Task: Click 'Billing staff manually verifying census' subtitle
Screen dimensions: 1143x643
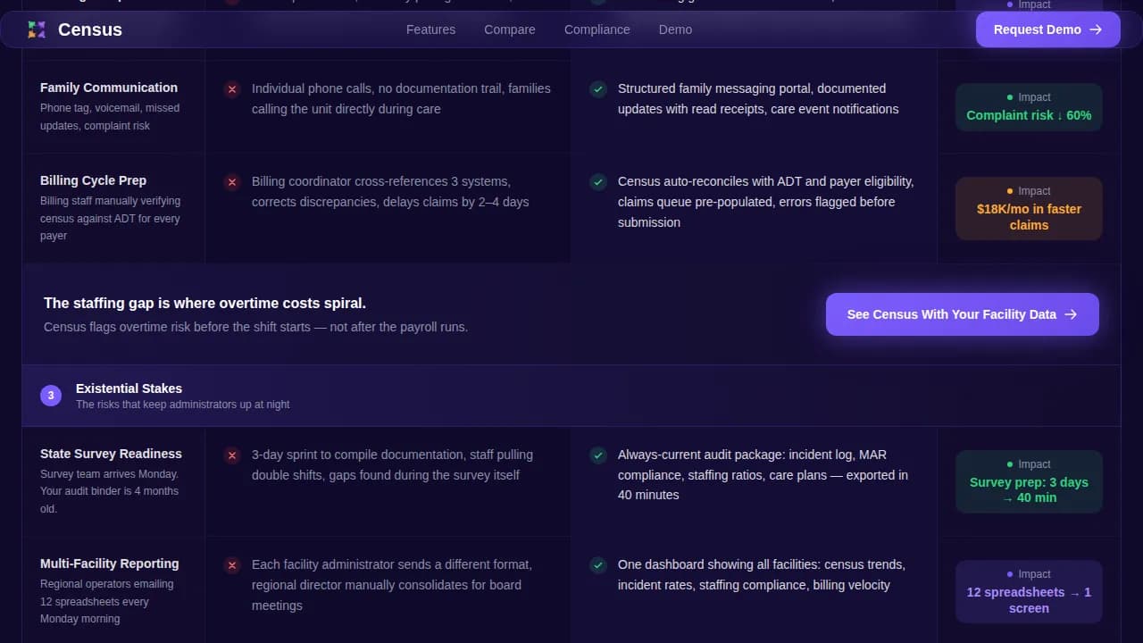Action: (x=110, y=218)
